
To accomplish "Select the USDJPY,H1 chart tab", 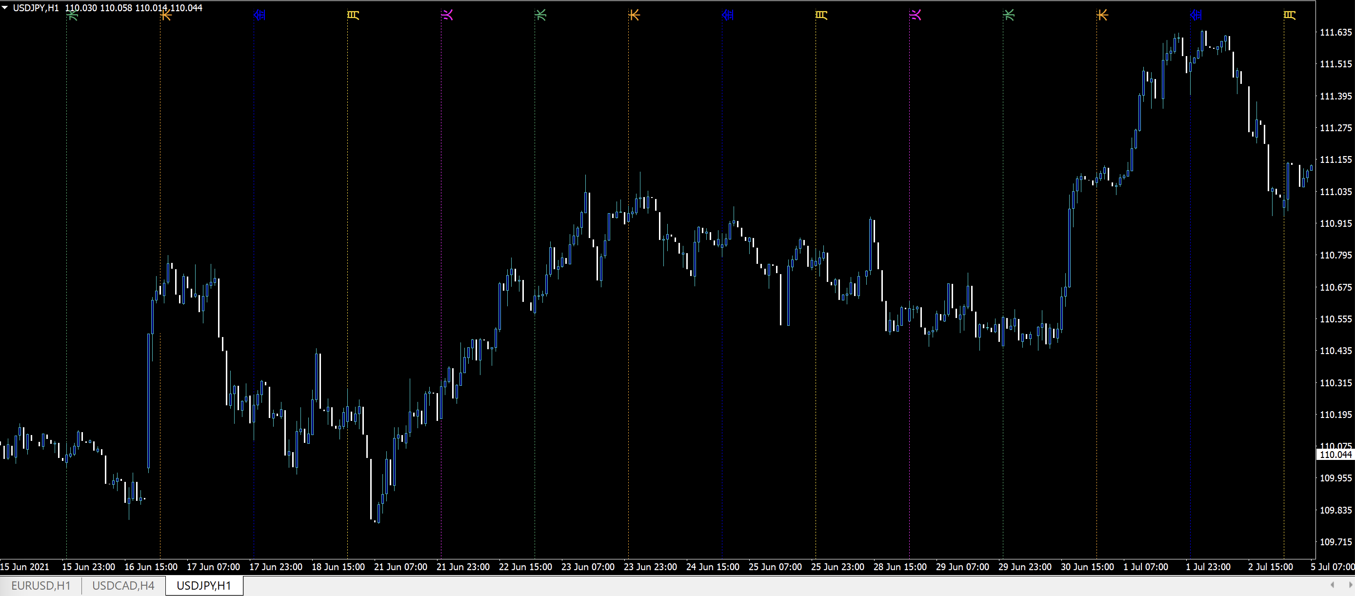I will click(203, 585).
